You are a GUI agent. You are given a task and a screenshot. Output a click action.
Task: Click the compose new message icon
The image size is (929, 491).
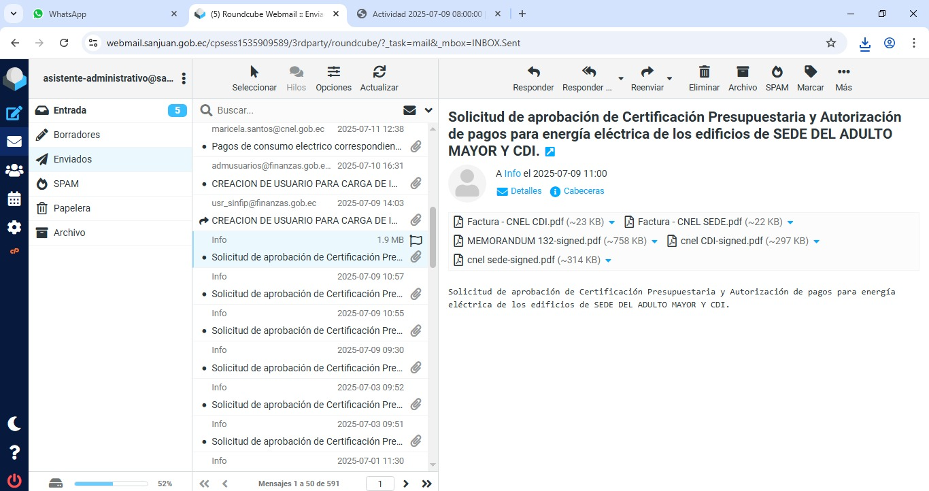[x=14, y=114]
